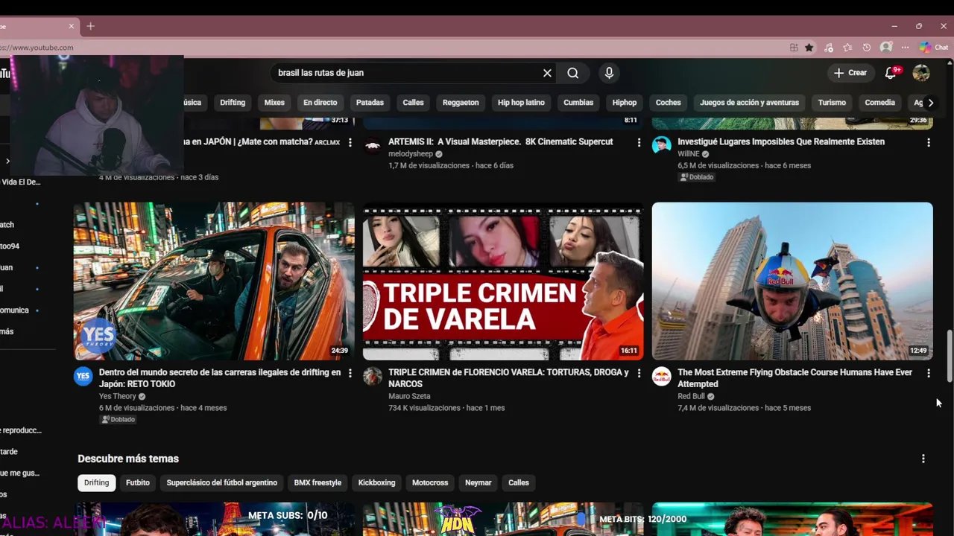Select Superclásico del fútbol argentino chip

[221, 482]
